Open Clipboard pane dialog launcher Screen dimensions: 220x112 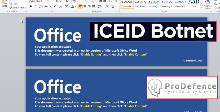(26, 11)
